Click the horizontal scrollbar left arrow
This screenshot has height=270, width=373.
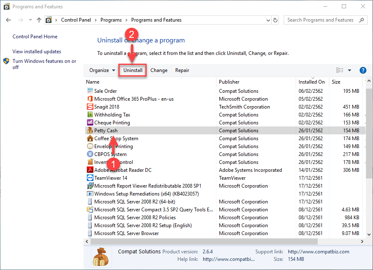point(87,242)
